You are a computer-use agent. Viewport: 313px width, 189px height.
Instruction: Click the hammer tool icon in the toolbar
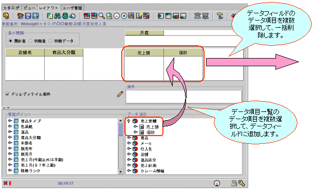[x=220, y=16]
